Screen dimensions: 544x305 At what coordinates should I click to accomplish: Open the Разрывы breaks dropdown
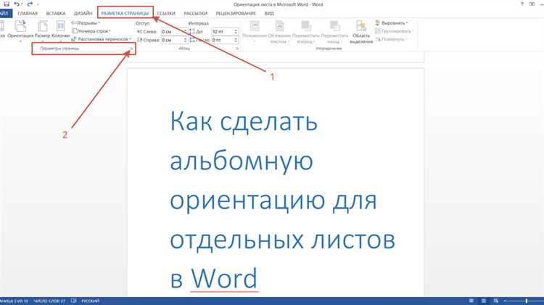[x=86, y=23]
